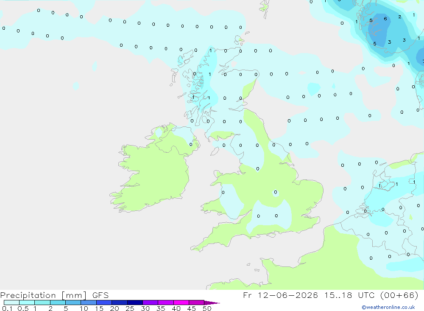Select the 2 to 5 mm legend swatch
The width and height of the screenshot is (424, 311).
pyautogui.click(x=58, y=303)
